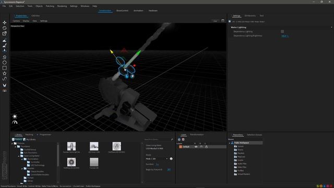Click the delete layer trash icon
This screenshot has width=334, height=188.
pos(183,139)
